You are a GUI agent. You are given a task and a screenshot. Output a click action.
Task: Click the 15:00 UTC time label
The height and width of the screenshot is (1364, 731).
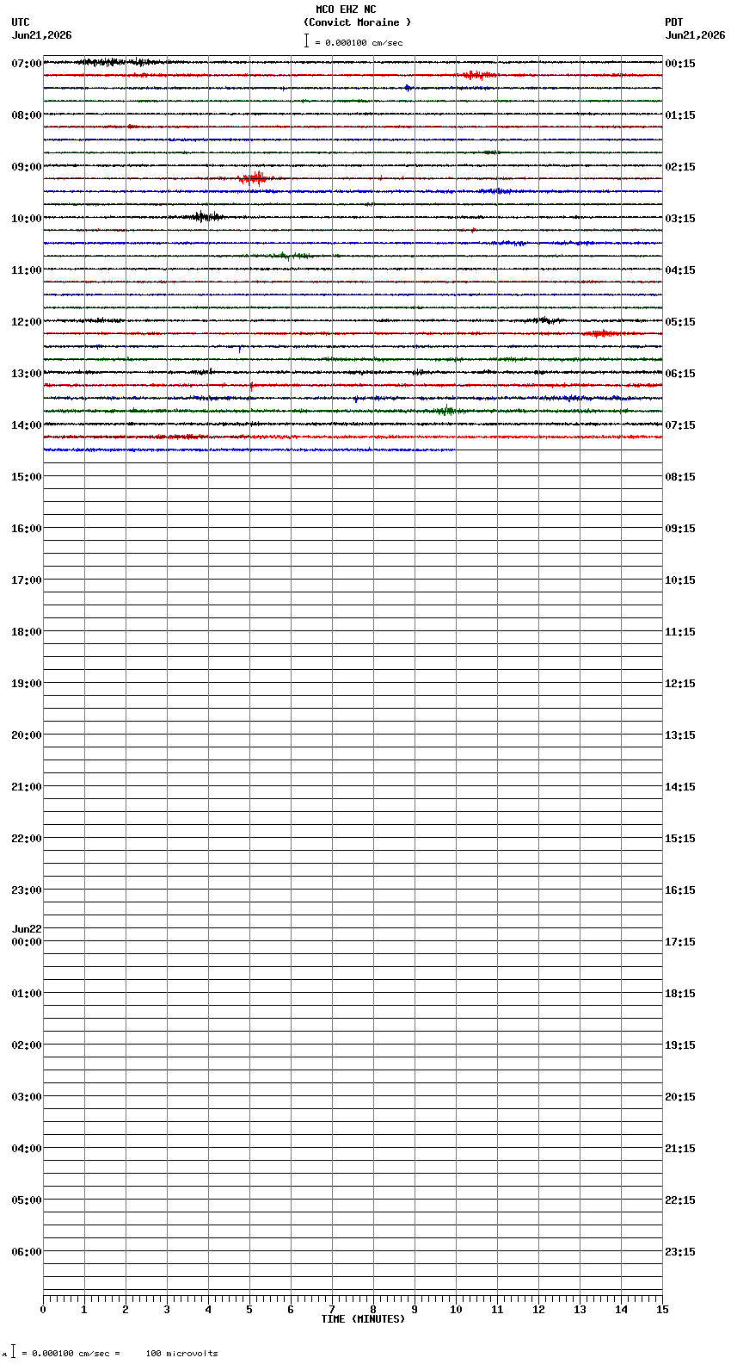[x=27, y=476]
